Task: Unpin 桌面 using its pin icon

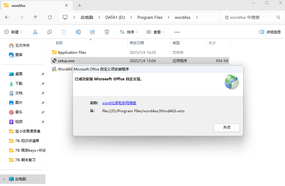Action: pyautogui.click(x=43, y=74)
